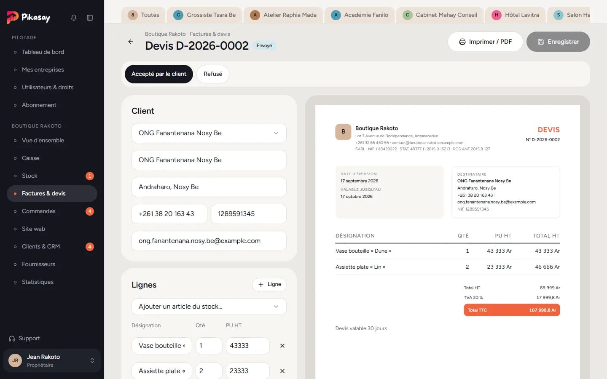Switch to the Académie Fanilo tab

(x=360, y=15)
